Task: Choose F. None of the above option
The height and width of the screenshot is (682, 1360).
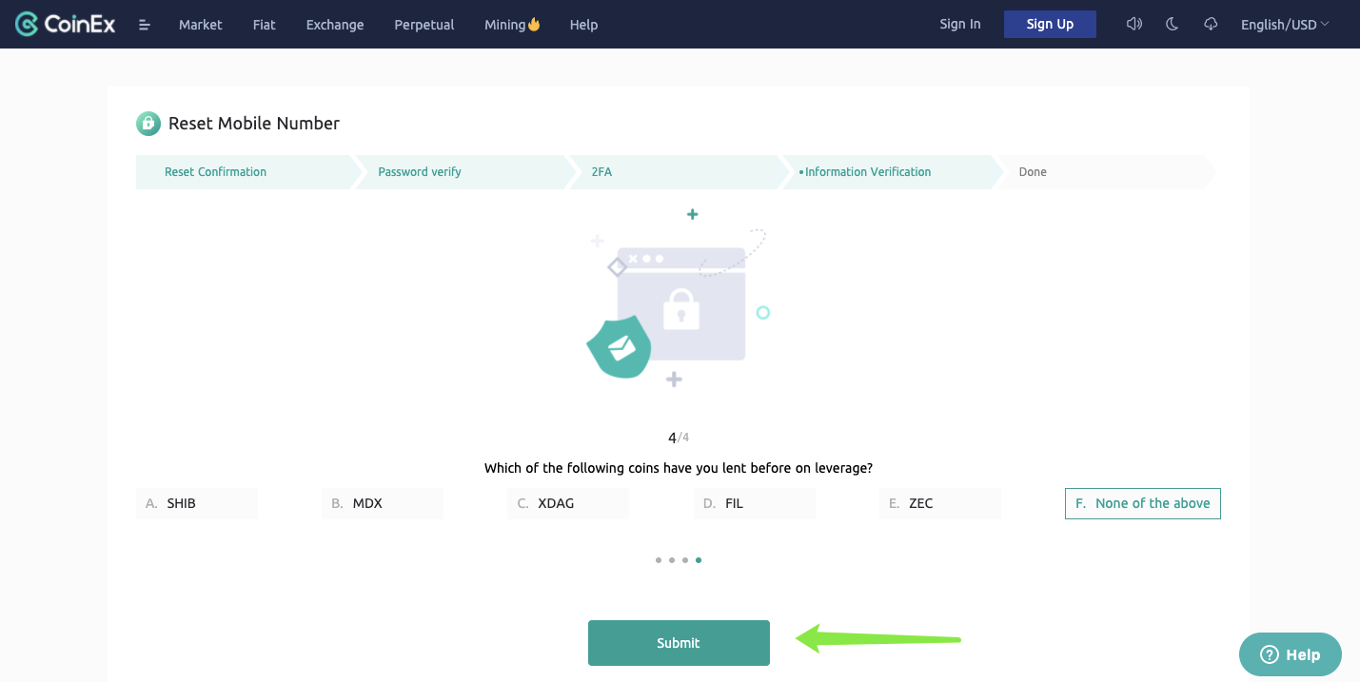Action: click(x=1142, y=502)
